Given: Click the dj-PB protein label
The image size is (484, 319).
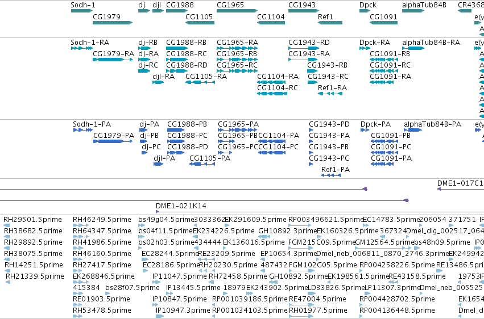Looking at the screenshot, I should point(150,136).
